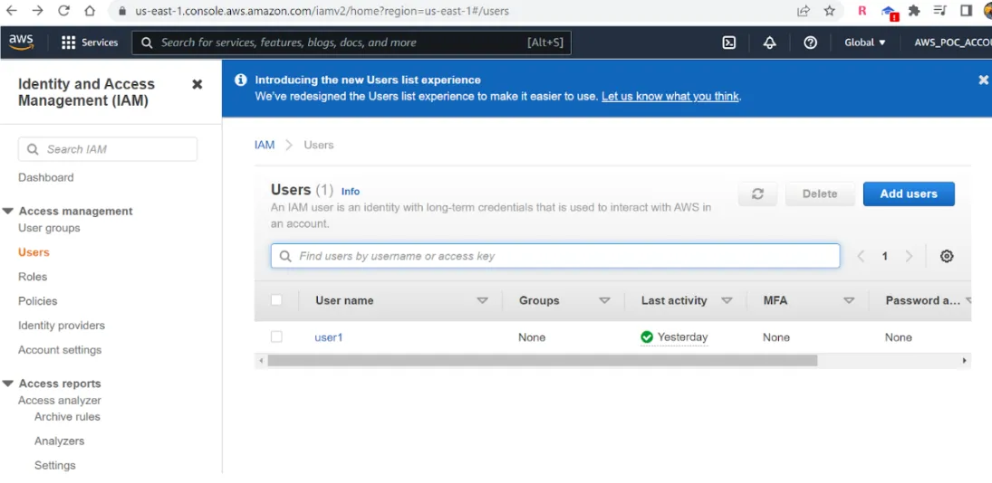Click the horizontal table scrollbar thumb
This screenshot has width=992, height=483.
[x=542, y=361]
